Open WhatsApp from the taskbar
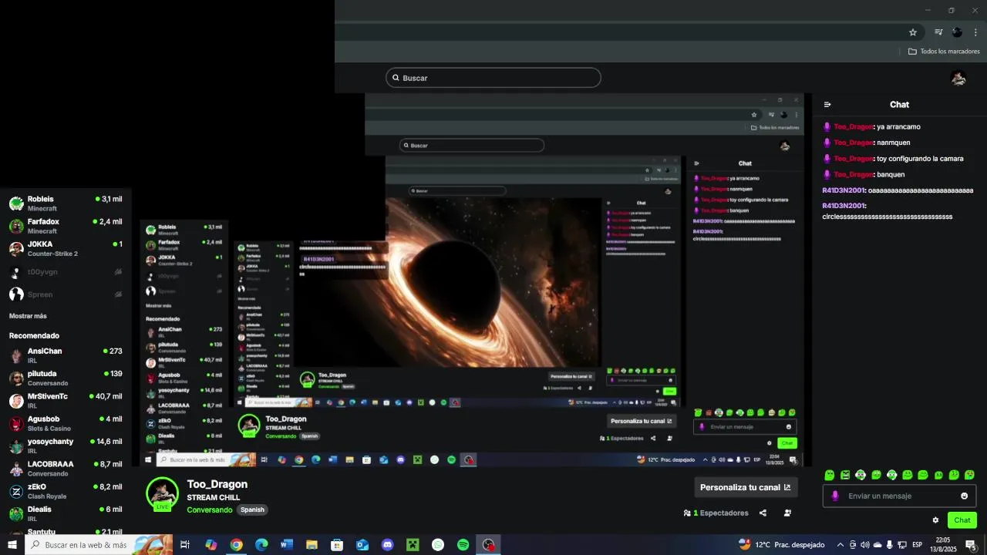The width and height of the screenshot is (987, 555). tap(438, 545)
